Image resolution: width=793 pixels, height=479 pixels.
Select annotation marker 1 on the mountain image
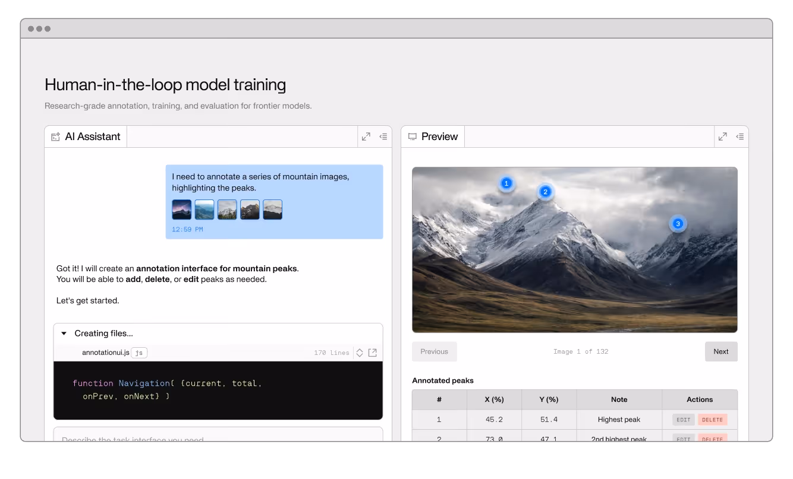[506, 184]
